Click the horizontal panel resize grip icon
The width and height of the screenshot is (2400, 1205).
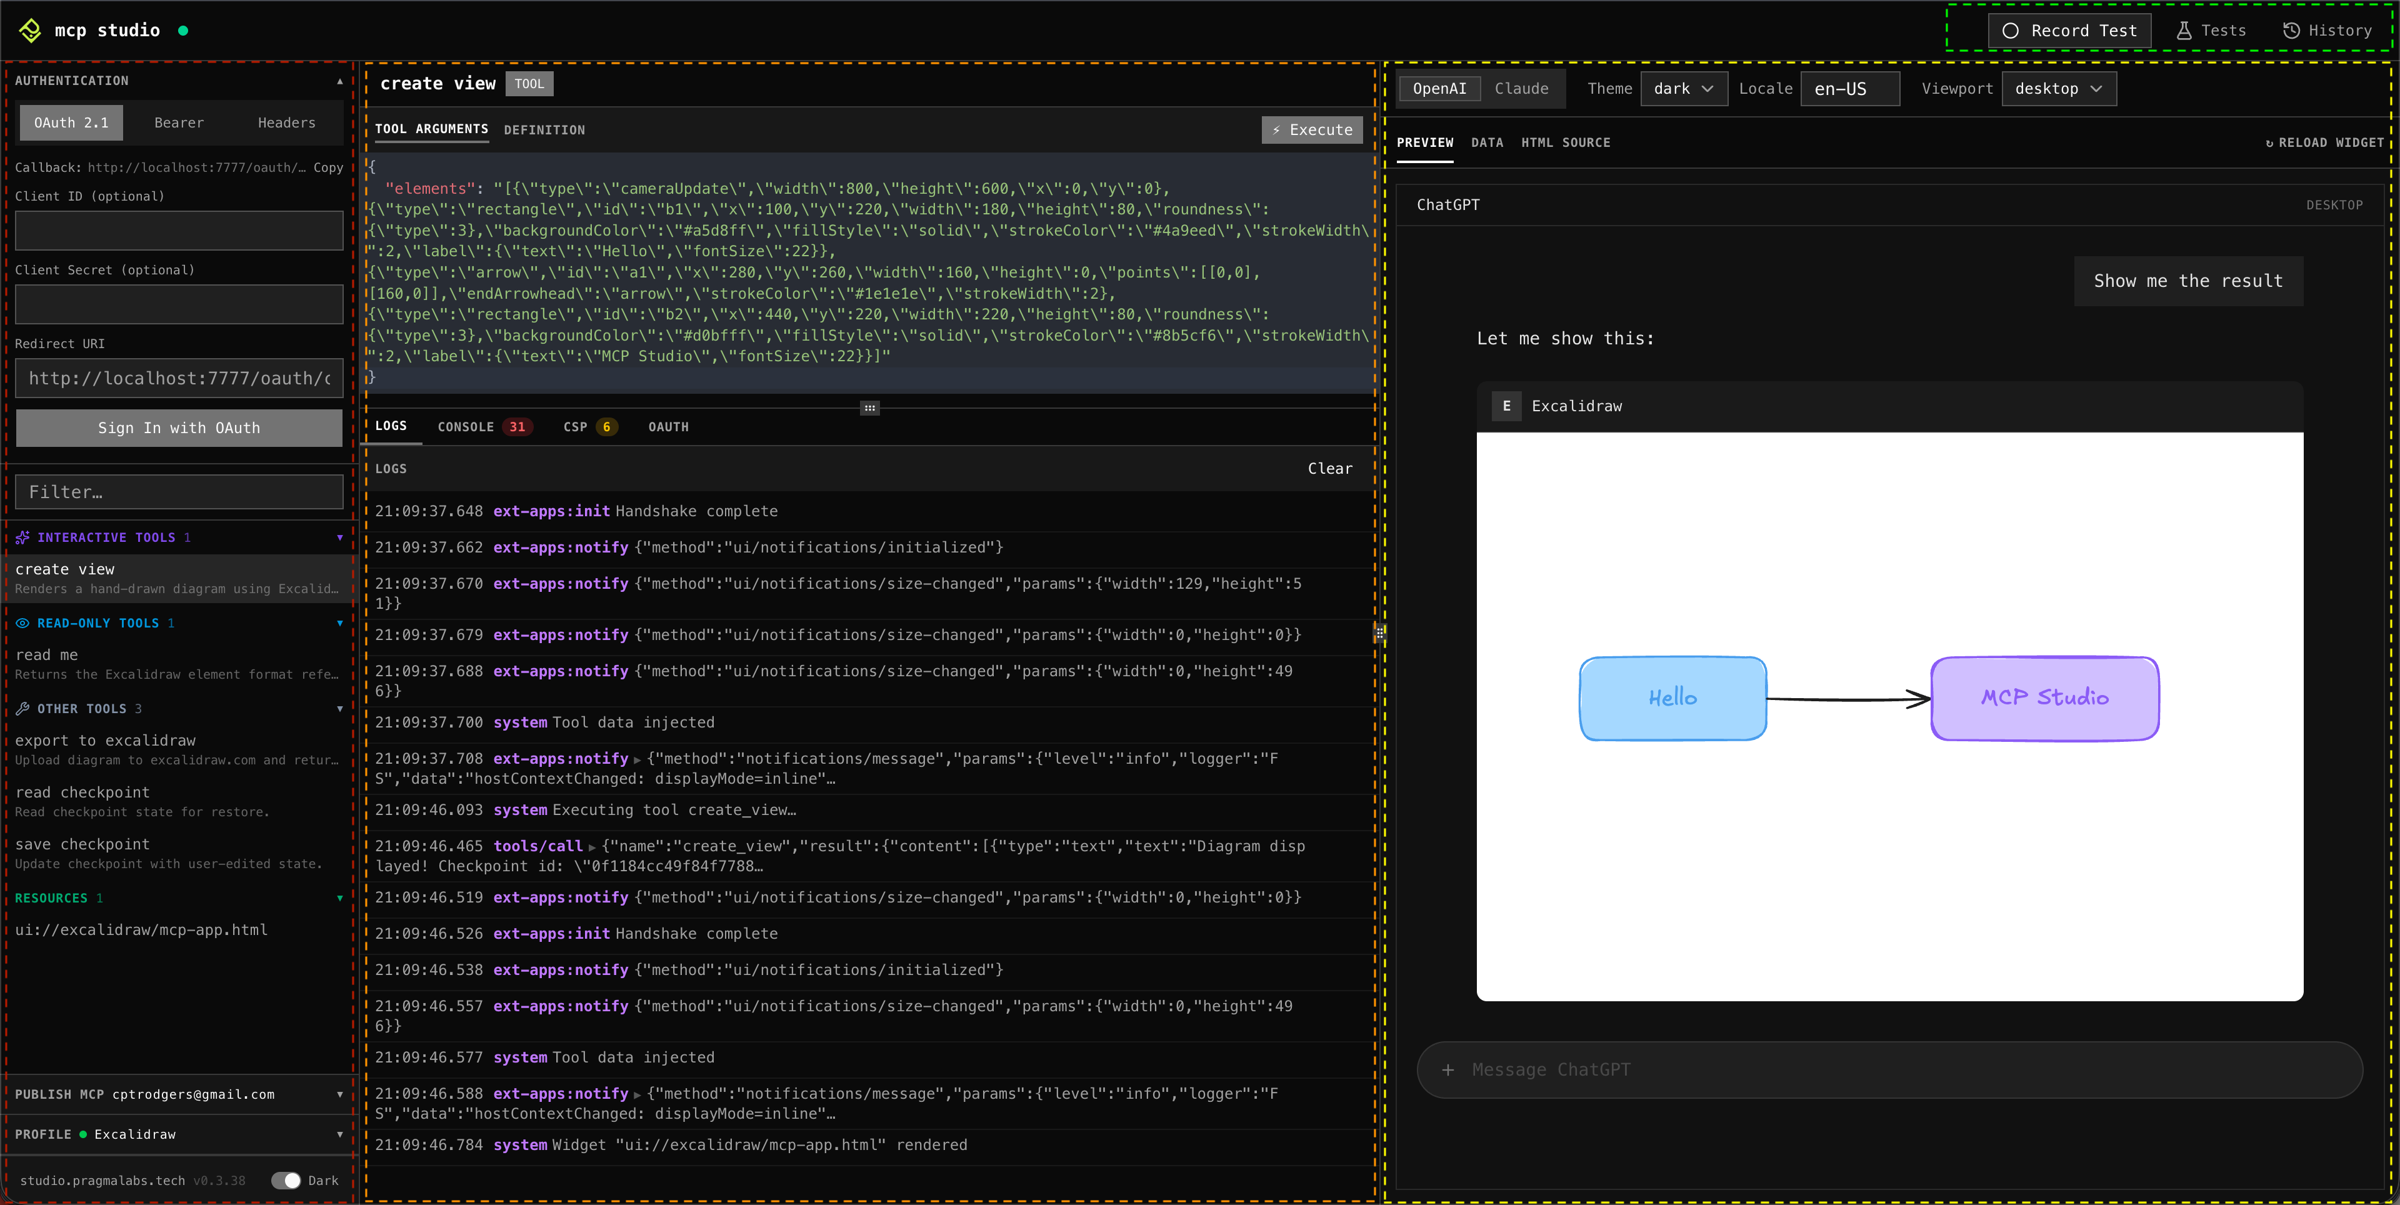click(869, 408)
